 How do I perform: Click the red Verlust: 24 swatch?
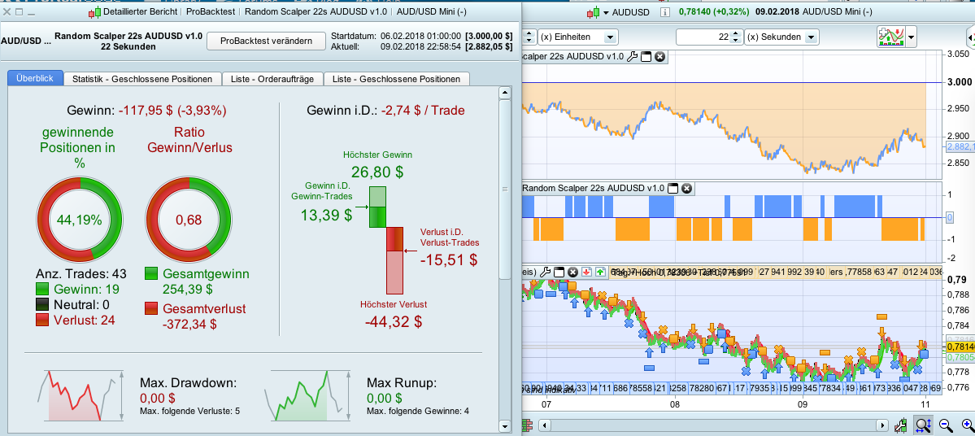click(42, 320)
